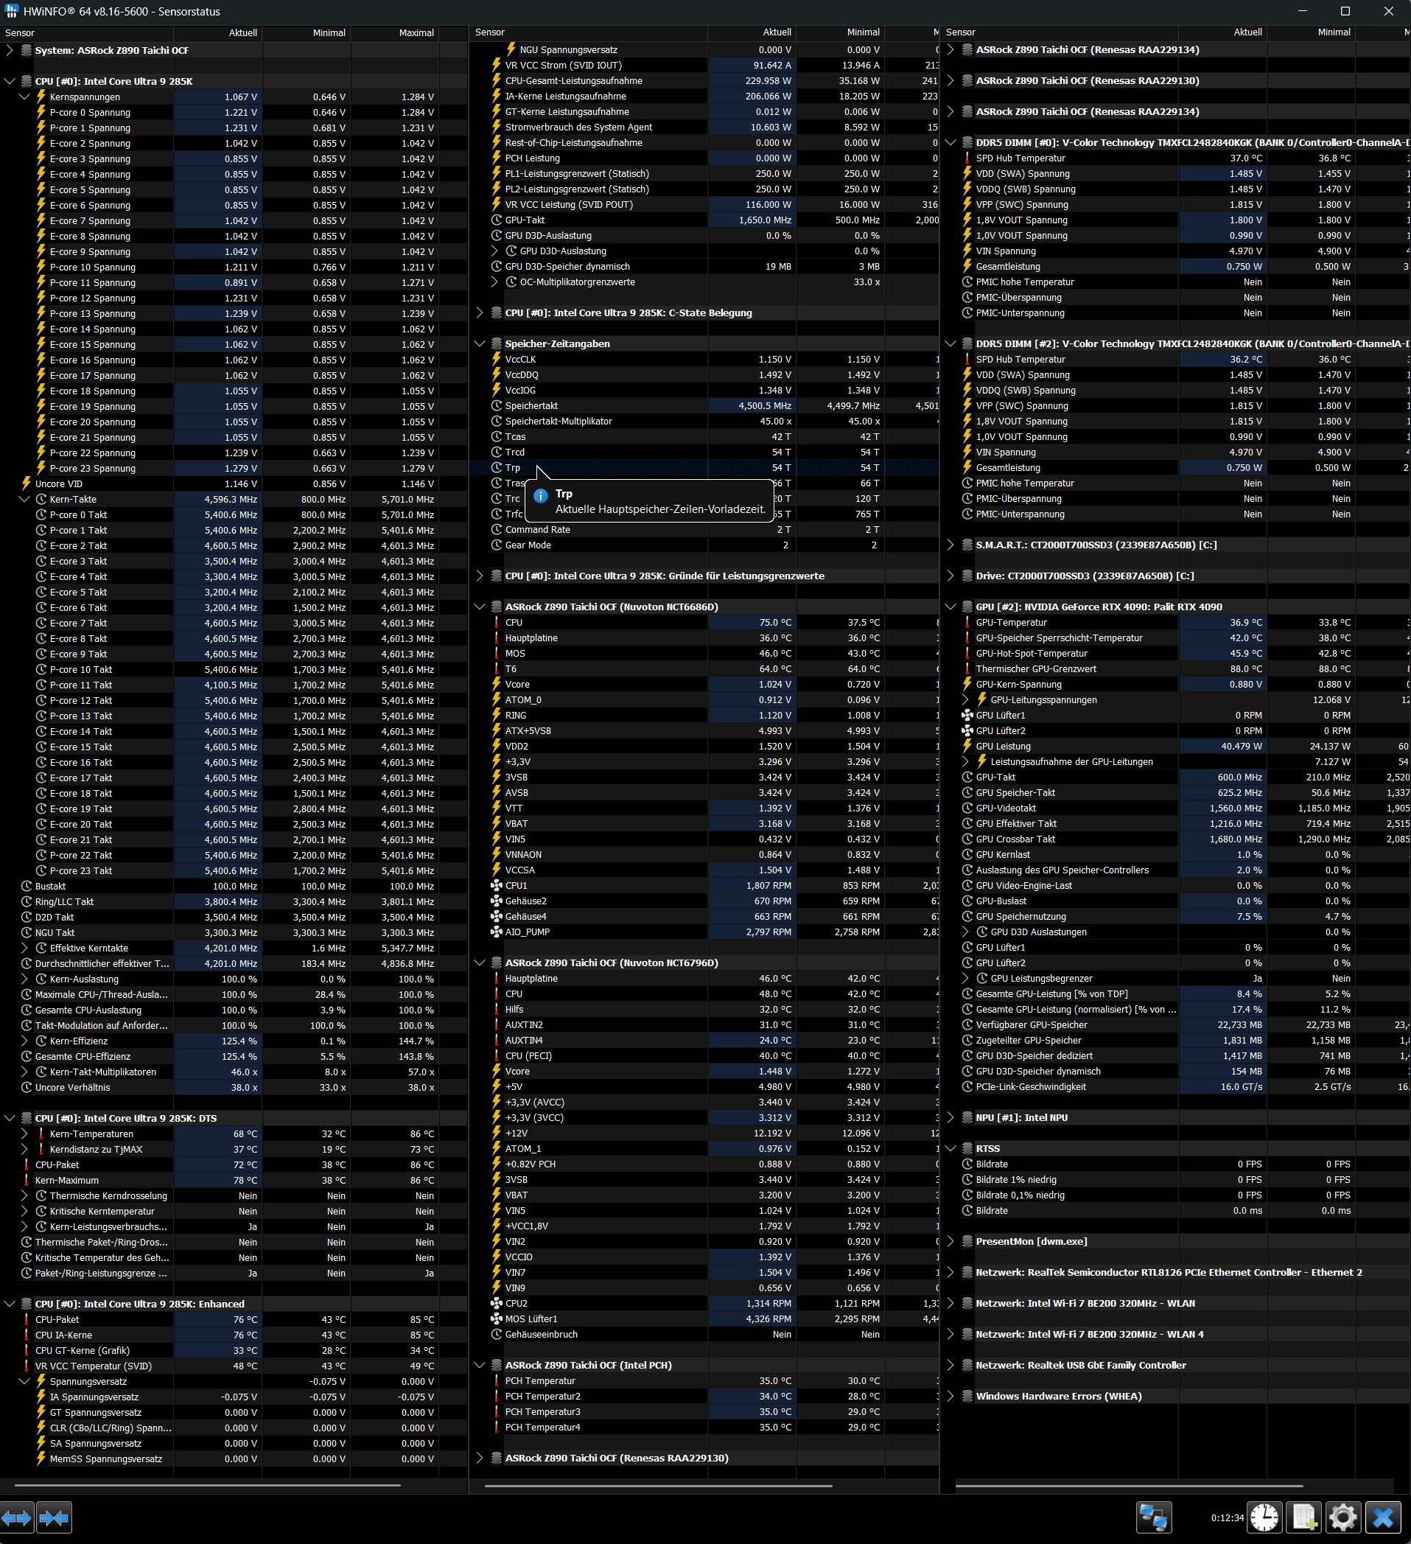Image resolution: width=1411 pixels, height=1544 pixels.
Task: Click the Maximal column header in left panel
Action: 395,33
